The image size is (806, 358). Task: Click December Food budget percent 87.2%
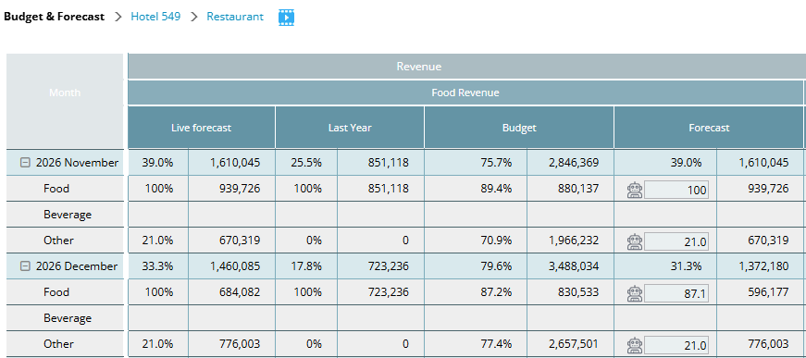[x=496, y=292]
